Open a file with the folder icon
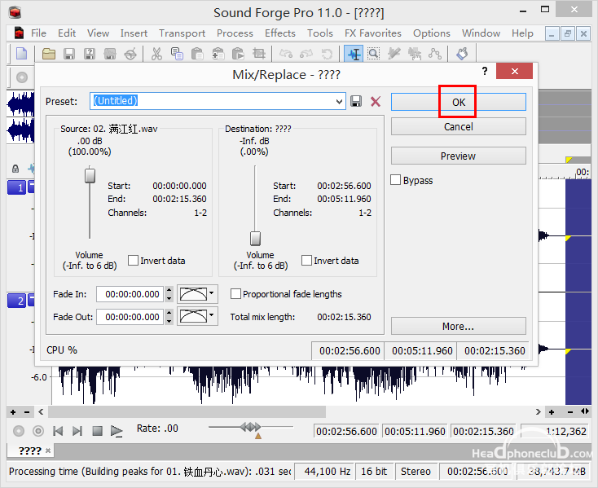Image resolution: width=598 pixels, height=488 pixels. tap(48, 54)
